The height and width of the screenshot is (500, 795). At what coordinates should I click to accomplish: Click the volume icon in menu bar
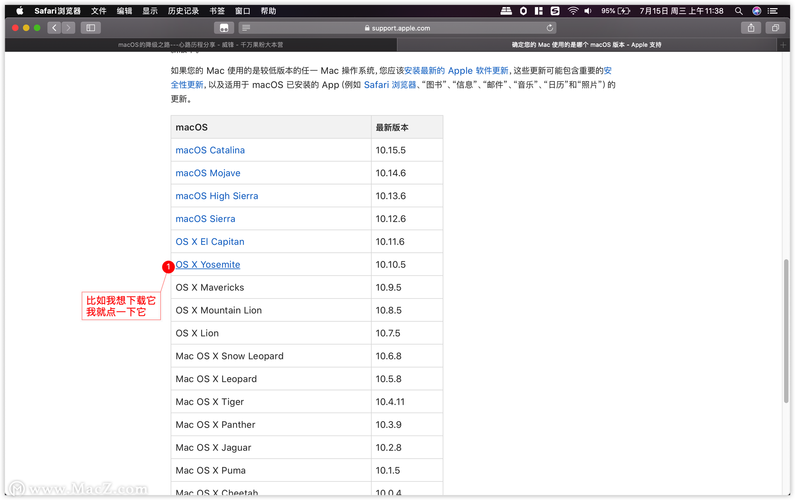point(588,11)
